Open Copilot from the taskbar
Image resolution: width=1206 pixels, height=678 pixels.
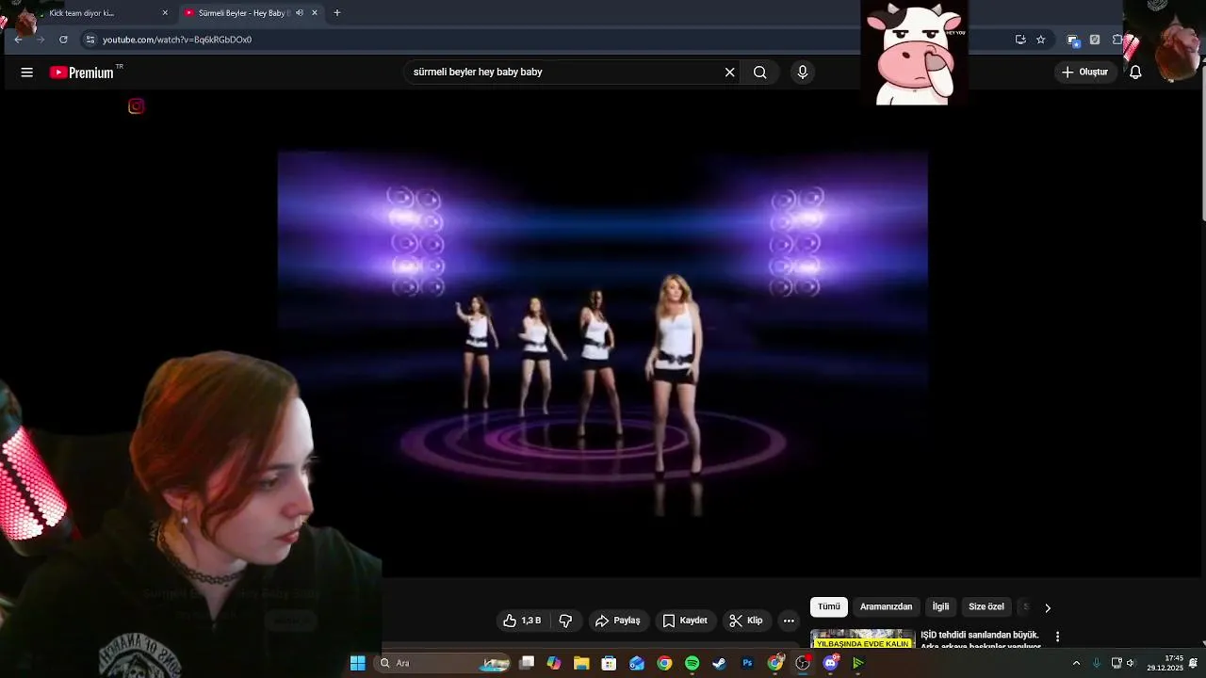click(x=554, y=664)
